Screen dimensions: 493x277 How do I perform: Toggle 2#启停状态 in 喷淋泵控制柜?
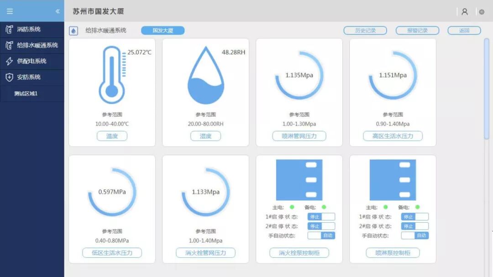(414, 226)
